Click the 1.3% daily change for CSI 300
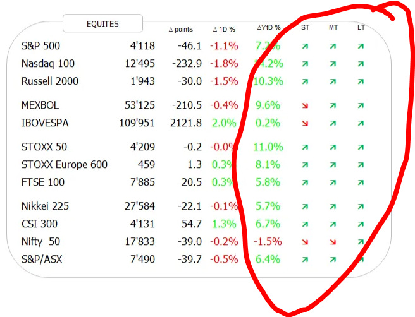The width and height of the screenshot is (415, 317). click(x=224, y=224)
